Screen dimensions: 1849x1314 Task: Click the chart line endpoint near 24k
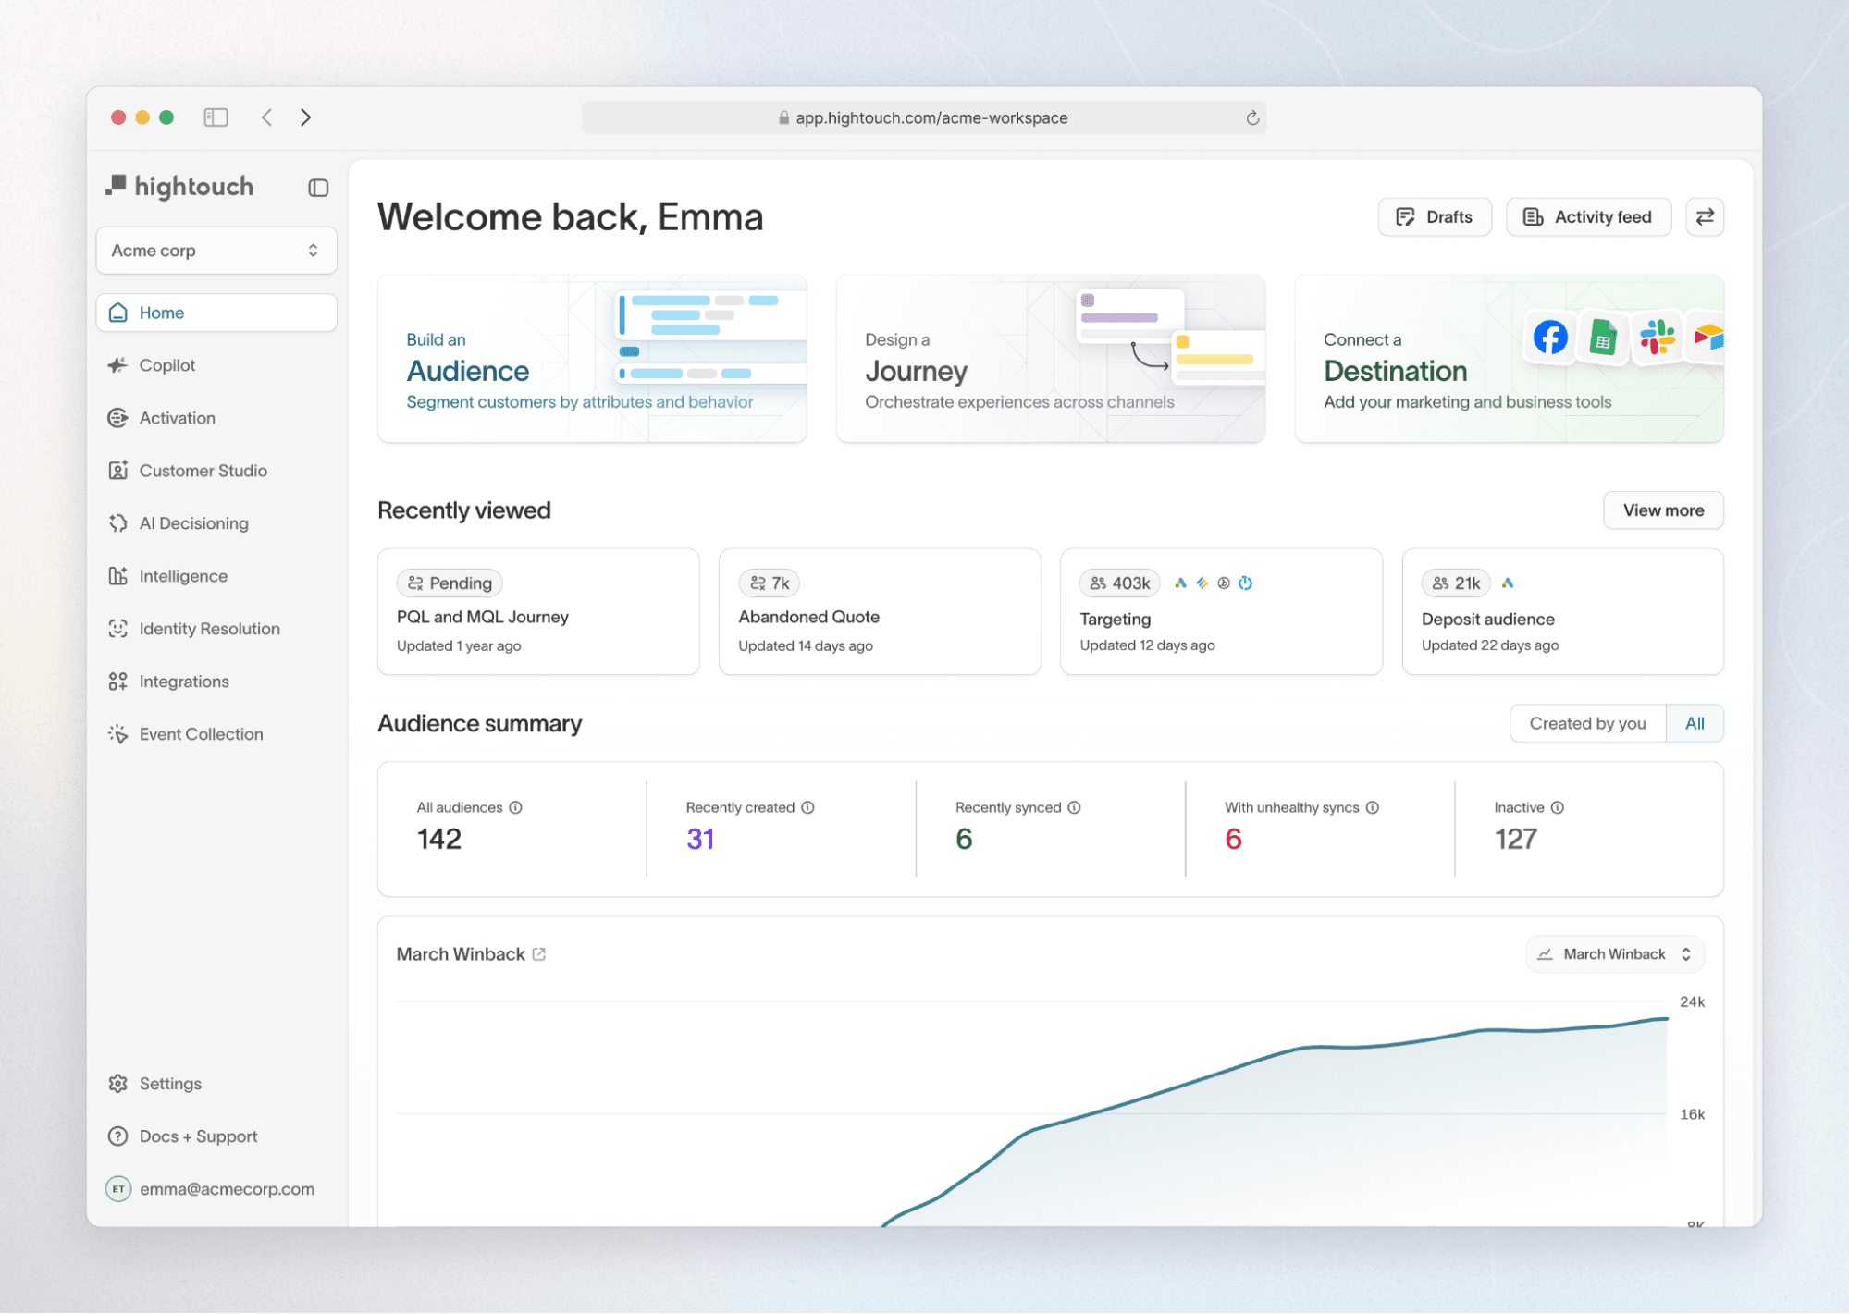(1667, 1018)
